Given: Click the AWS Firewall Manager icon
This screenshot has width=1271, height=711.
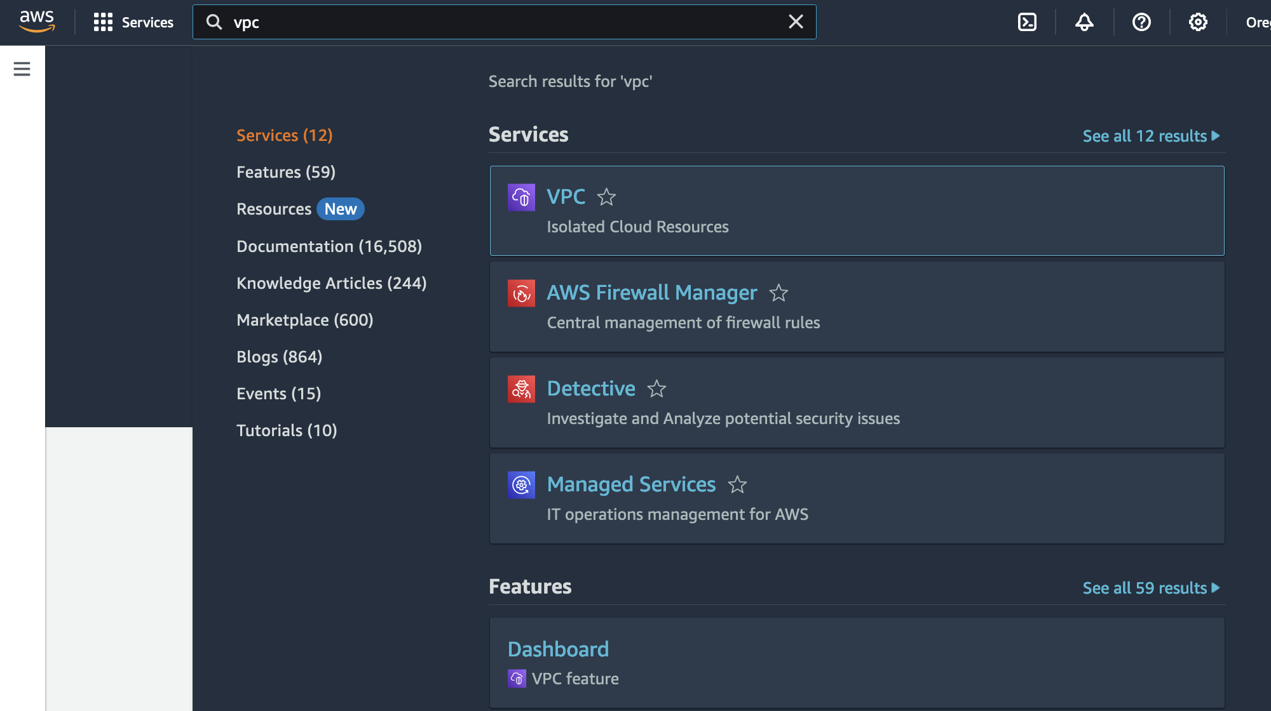Looking at the screenshot, I should tap(521, 293).
